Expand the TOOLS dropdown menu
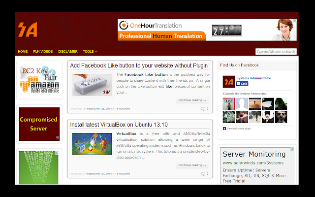 (x=90, y=51)
